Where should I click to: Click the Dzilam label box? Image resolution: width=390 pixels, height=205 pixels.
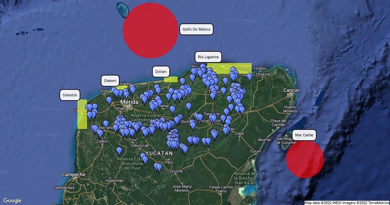161,72
